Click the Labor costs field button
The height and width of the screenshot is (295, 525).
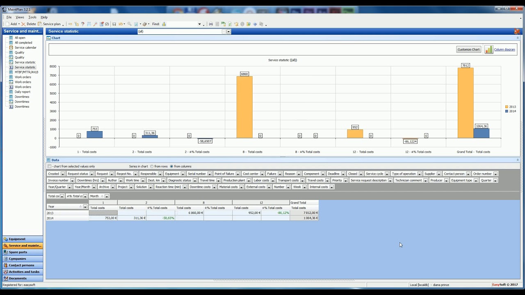264,180
